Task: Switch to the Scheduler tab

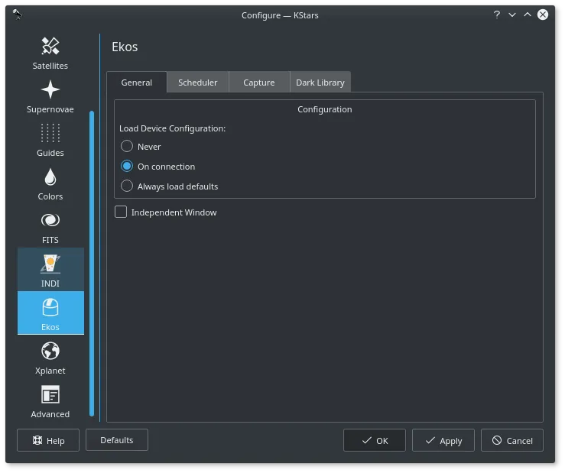Action: click(x=198, y=83)
